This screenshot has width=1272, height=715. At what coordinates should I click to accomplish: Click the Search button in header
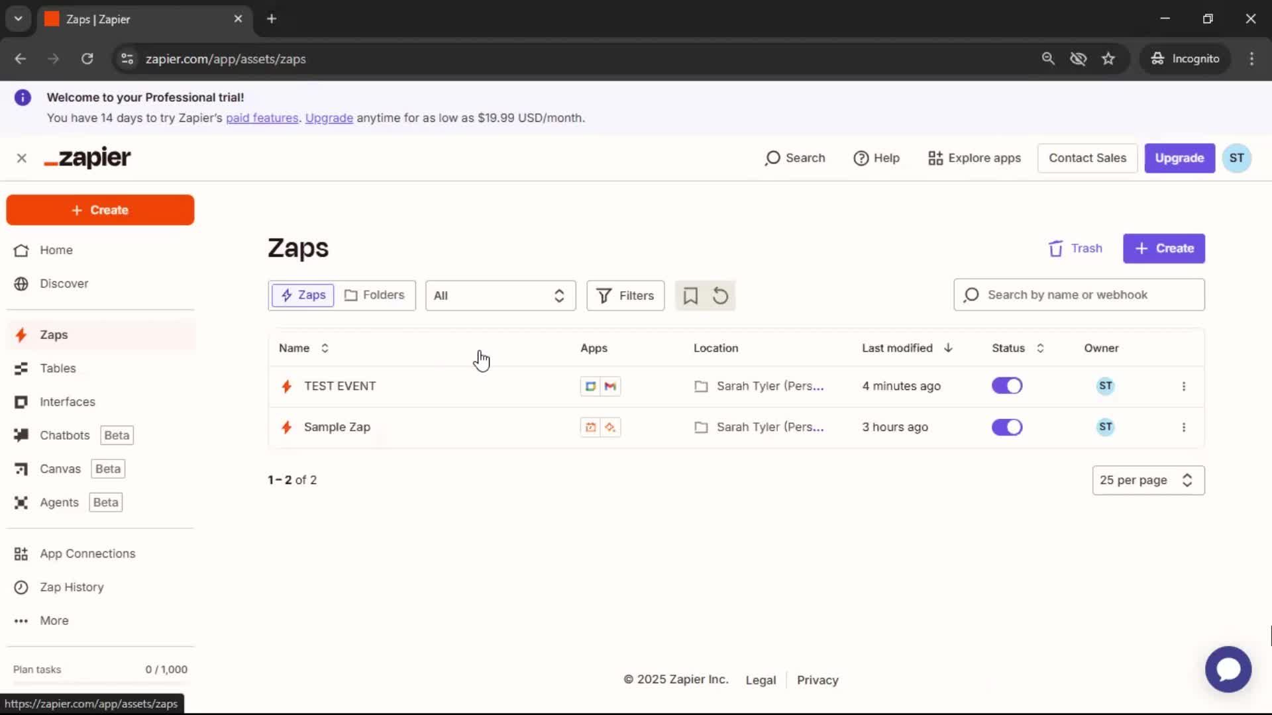[795, 158]
